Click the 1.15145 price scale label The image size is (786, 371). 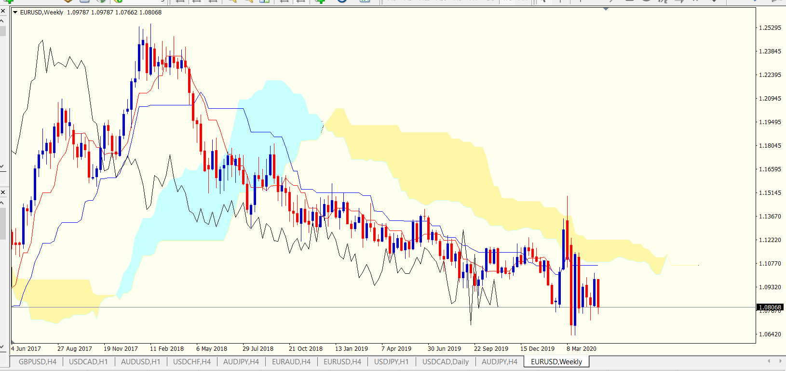tap(770, 193)
